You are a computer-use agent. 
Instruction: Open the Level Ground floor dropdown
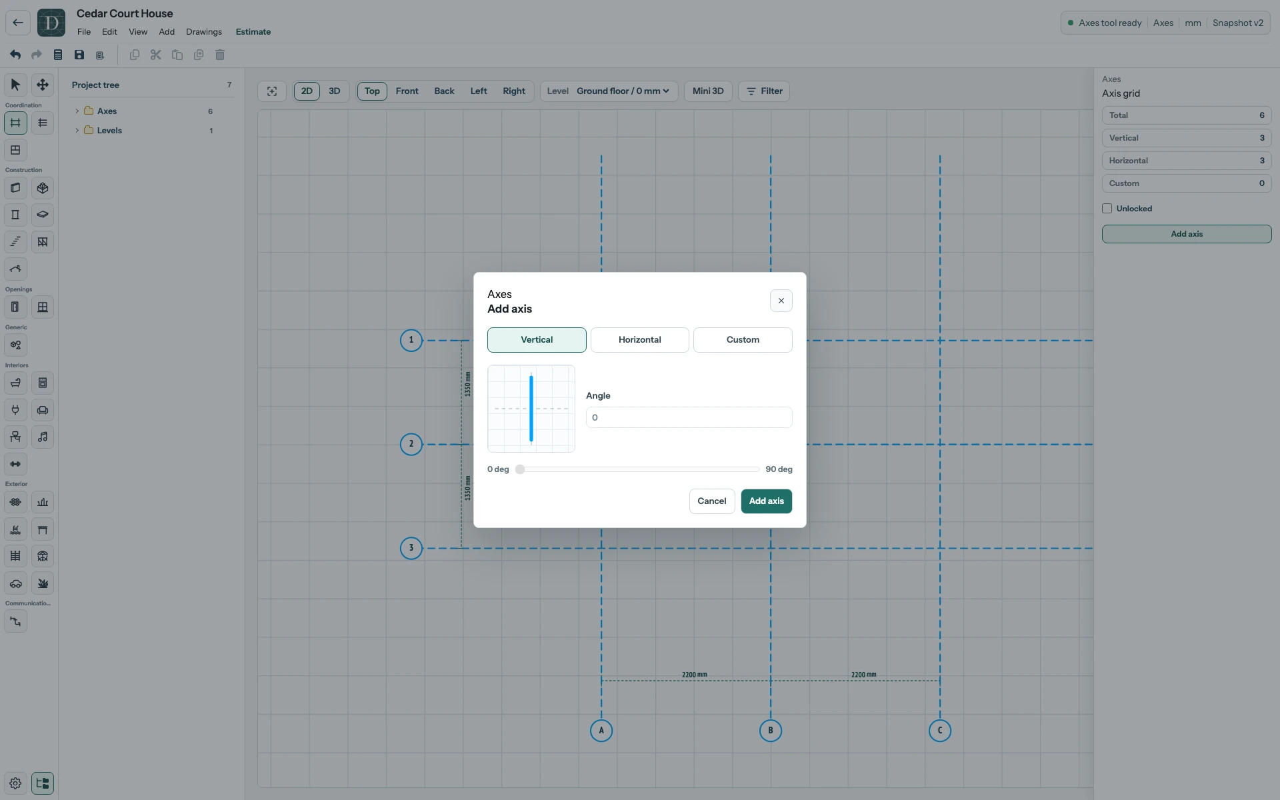click(609, 91)
